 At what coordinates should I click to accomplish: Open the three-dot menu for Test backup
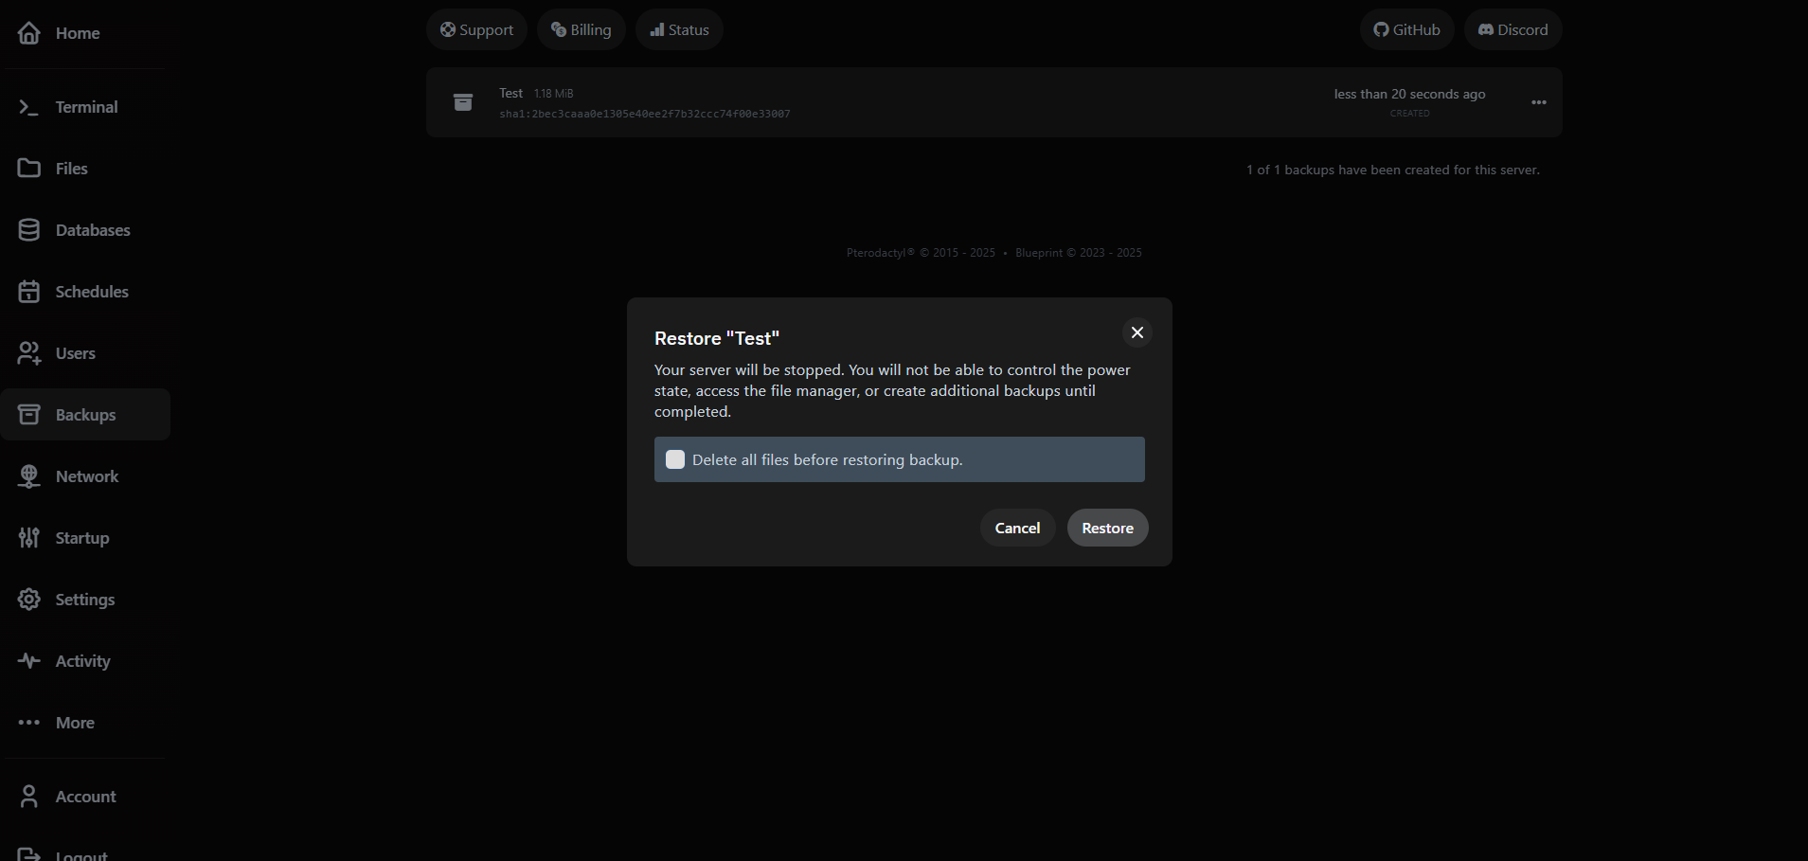click(1538, 101)
